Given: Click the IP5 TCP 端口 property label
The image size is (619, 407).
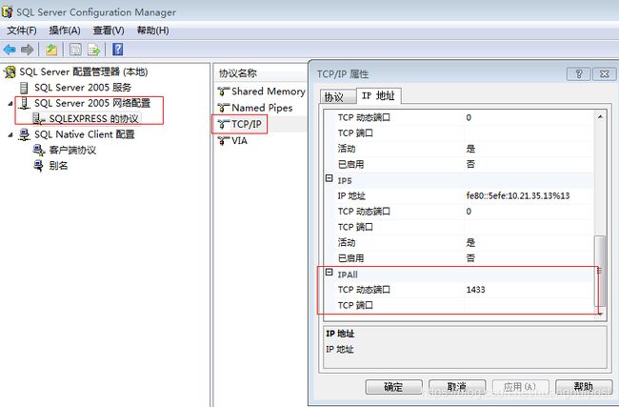Looking at the screenshot, I should (x=355, y=227).
